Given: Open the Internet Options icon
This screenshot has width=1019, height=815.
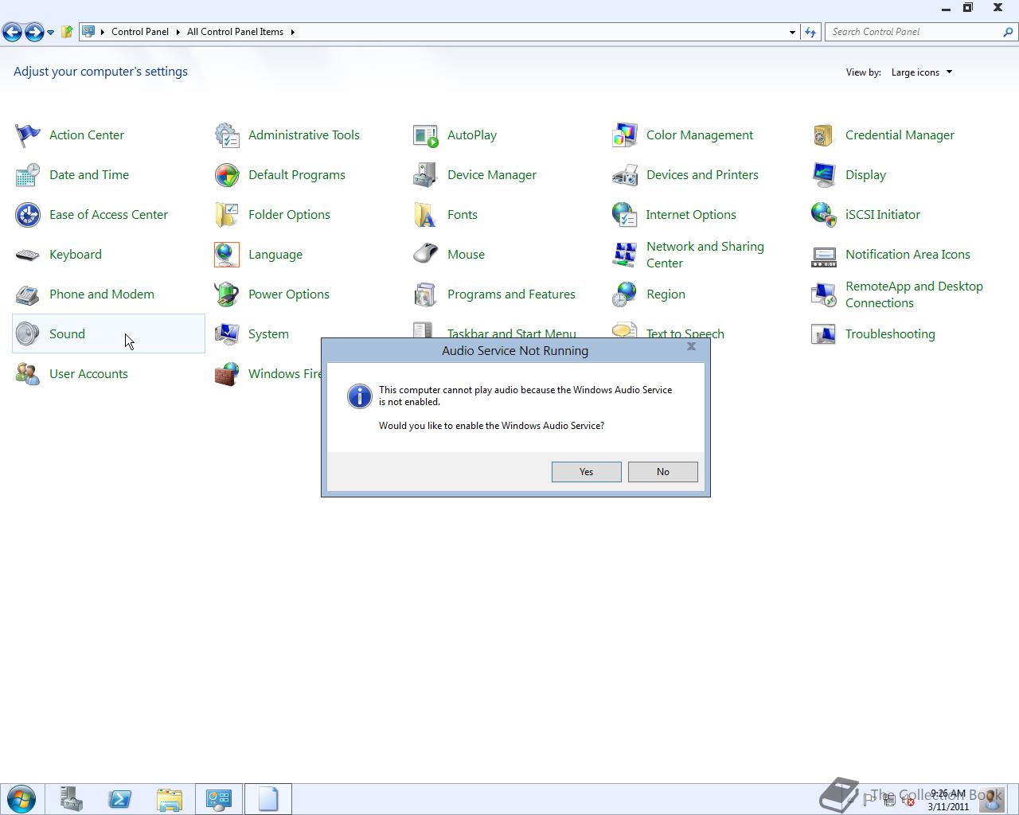Looking at the screenshot, I should [625, 215].
